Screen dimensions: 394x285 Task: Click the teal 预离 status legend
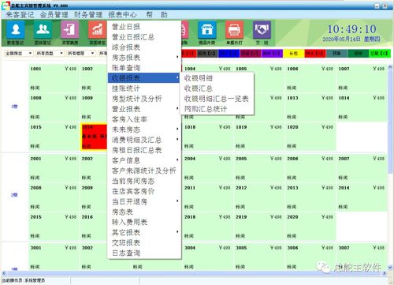click(336, 54)
